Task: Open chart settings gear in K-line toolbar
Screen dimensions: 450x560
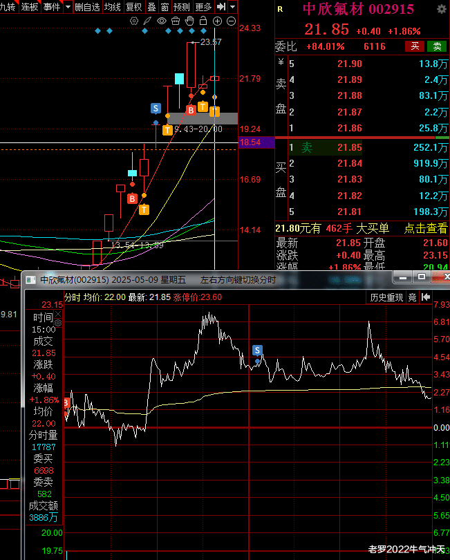Action: pyautogui.click(x=134, y=21)
